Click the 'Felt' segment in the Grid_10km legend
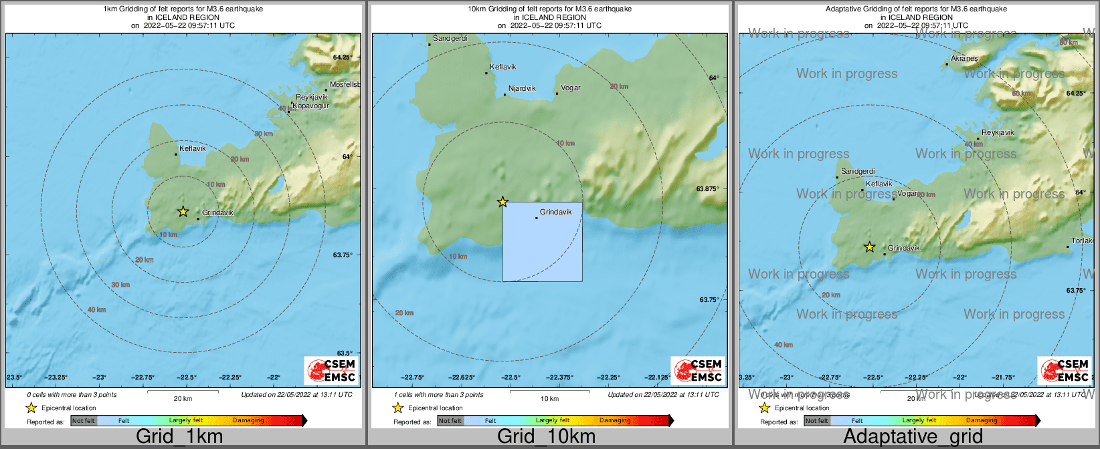1100x449 pixels. click(x=491, y=421)
